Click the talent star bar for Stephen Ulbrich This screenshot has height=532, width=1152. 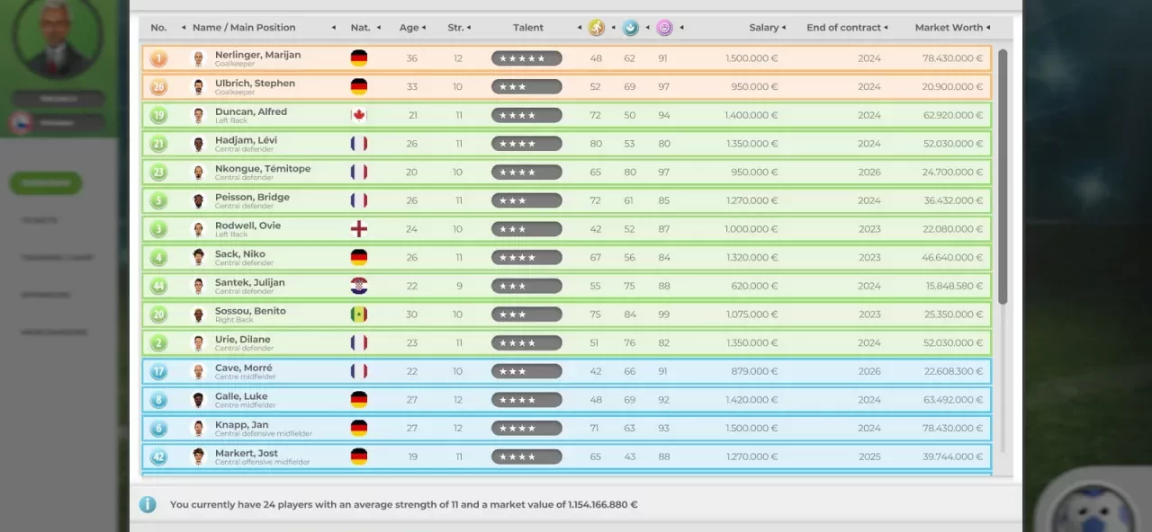tap(526, 87)
